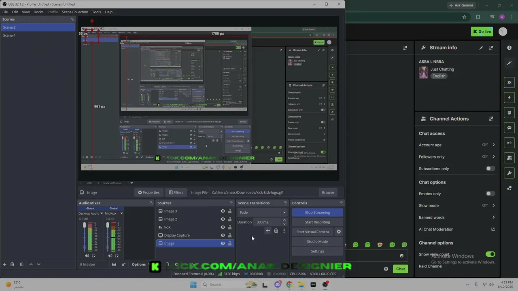This screenshot has width=518, height=291.
Task: Open the Tools menu
Action: point(96,12)
